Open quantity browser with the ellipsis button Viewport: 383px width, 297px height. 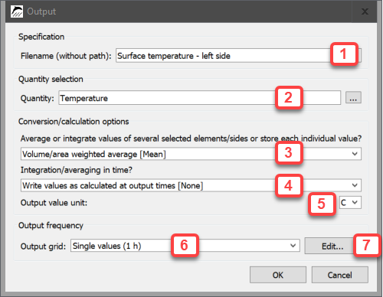[353, 98]
